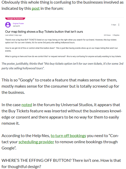The image size is (126, 169).
Task: Click the JamesCh username
Action: pyautogui.click(x=16, y=26)
